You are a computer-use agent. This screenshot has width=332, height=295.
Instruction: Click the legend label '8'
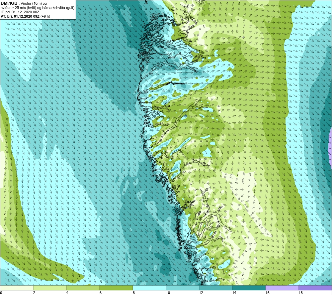tap(134, 293)
